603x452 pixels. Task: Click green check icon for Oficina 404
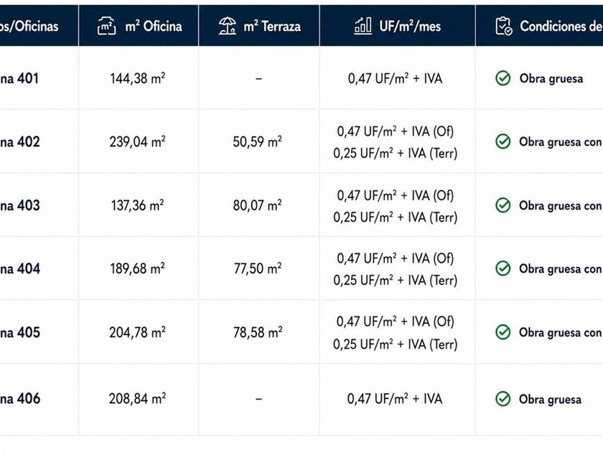[502, 268]
